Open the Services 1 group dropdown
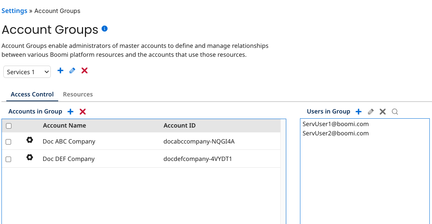432x224 pixels. pyautogui.click(x=27, y=72)
